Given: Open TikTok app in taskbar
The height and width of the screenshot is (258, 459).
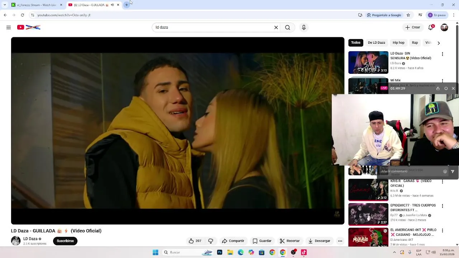Looking at the screenshot, I should pyautogui.click(x=304, y=252).
